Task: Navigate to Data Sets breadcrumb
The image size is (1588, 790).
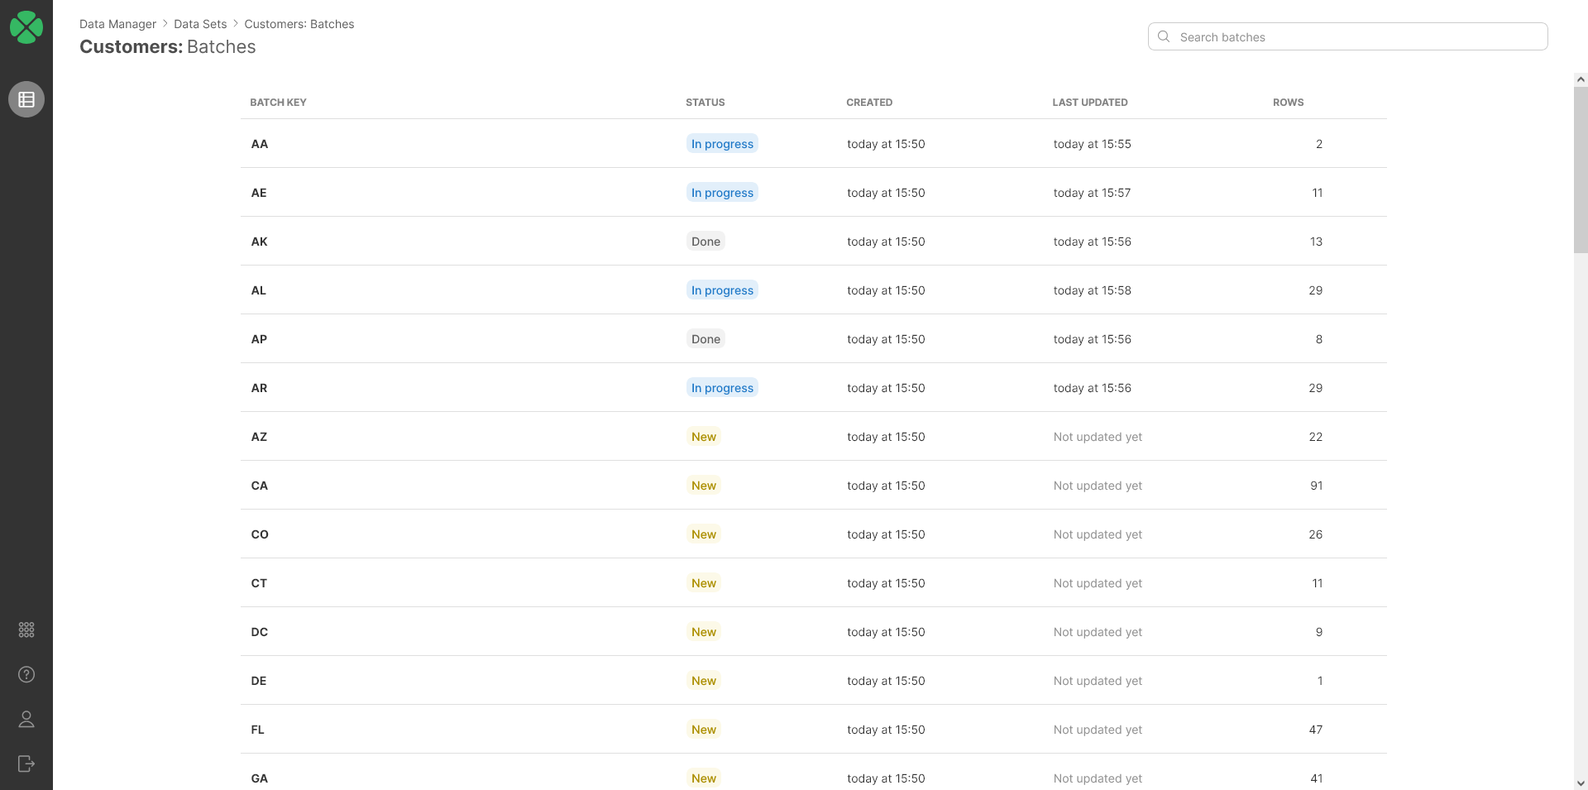Action: 200,24
